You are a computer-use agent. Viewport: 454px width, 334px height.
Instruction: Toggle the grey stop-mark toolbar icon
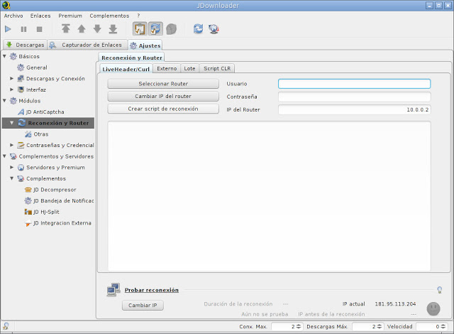[x=172, y=28]
